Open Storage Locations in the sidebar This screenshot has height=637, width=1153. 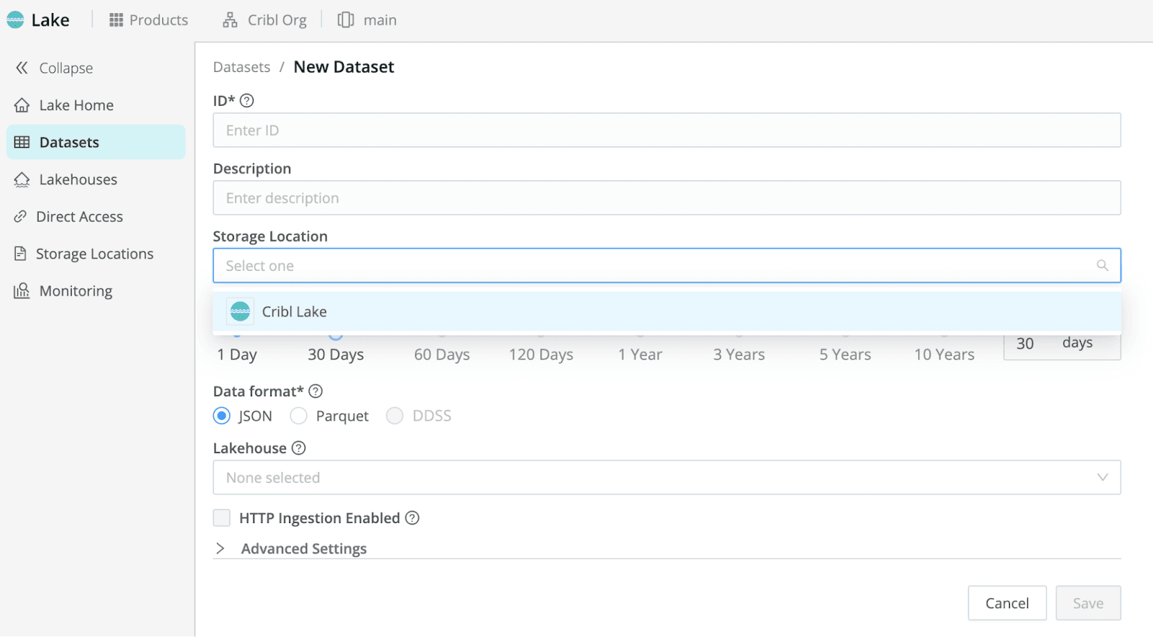coord(94,254)
